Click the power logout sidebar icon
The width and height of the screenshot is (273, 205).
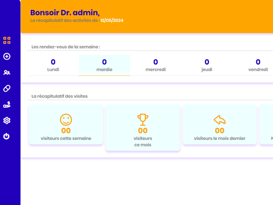coord(7,136)
